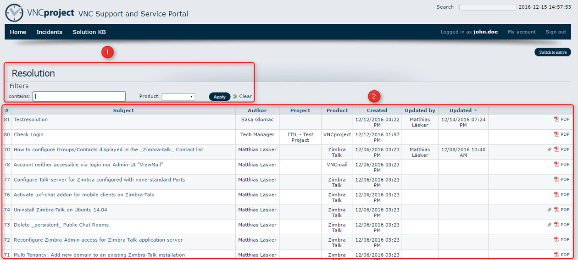Click attachment paperclip on Delete Public Chat Rooms row

point(549,225)
